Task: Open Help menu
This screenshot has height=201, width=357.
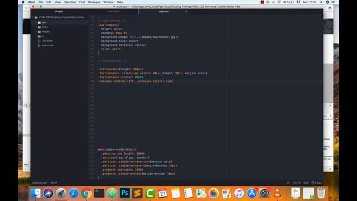Action: click(120, 2)
